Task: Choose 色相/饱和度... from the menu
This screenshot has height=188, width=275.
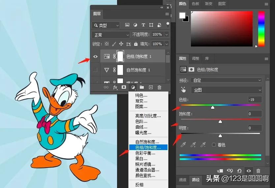Action: pyautogui.click(x=148, y=147)
